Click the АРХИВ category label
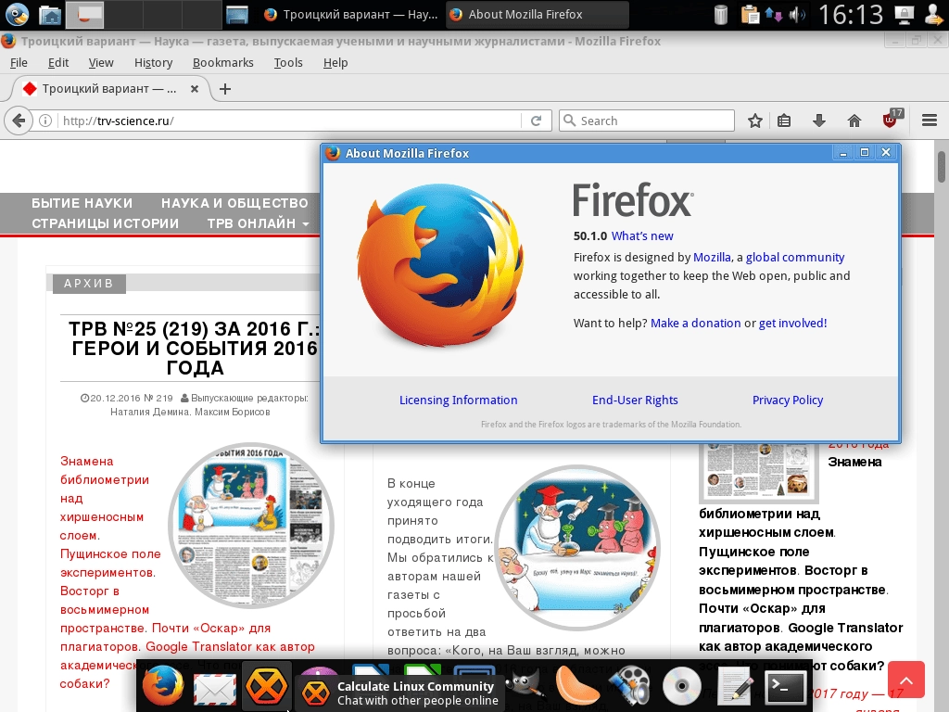 point(89,284)
